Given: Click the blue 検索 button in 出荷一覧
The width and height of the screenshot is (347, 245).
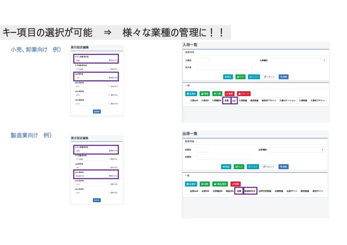Looking at the screenshot, I should [283, 166].
